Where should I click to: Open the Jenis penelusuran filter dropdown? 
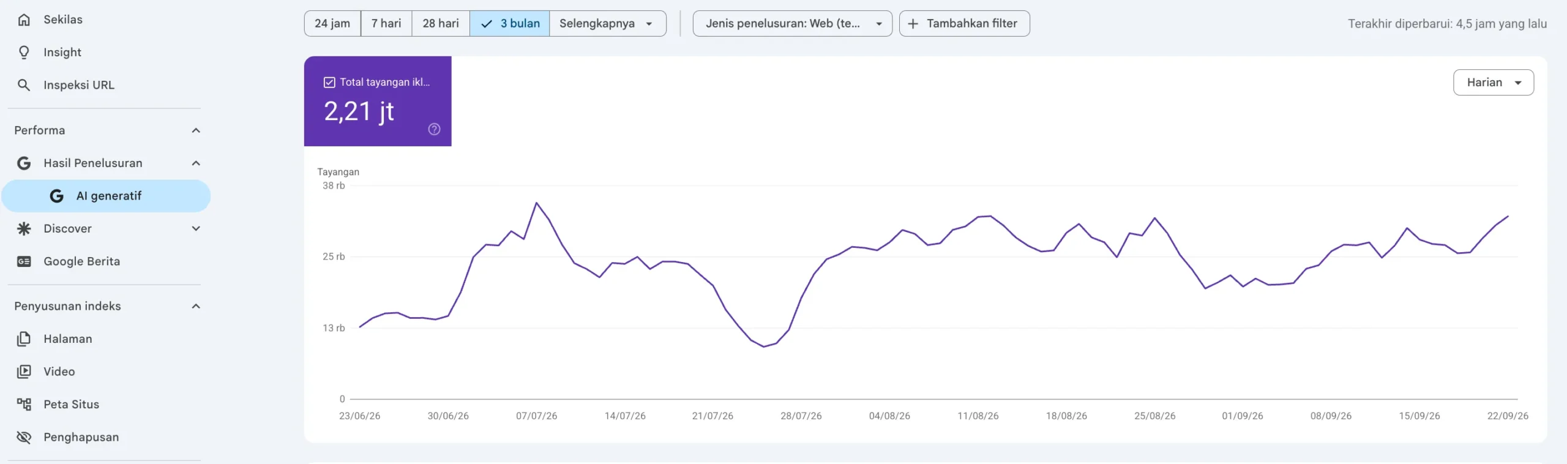792,23
